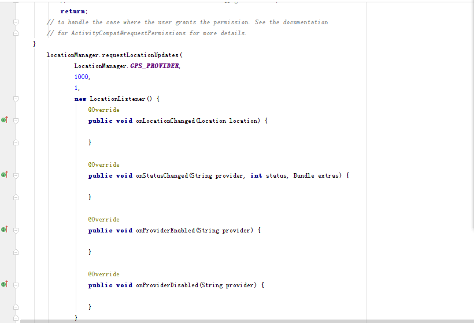
Task: Click onLocationChanged method name
Action: coord(165,121)
